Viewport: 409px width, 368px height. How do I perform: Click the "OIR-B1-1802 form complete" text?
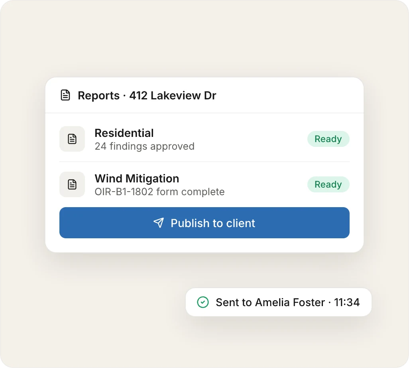click(x=159, y=192)
